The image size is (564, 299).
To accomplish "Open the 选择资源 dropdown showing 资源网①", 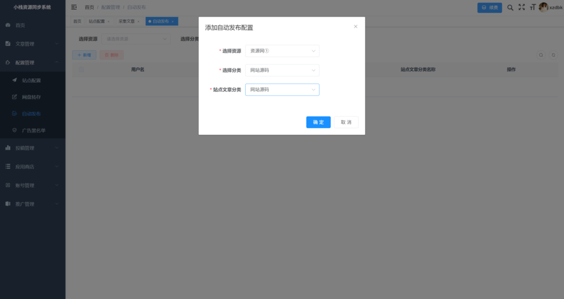I will 282,51.
